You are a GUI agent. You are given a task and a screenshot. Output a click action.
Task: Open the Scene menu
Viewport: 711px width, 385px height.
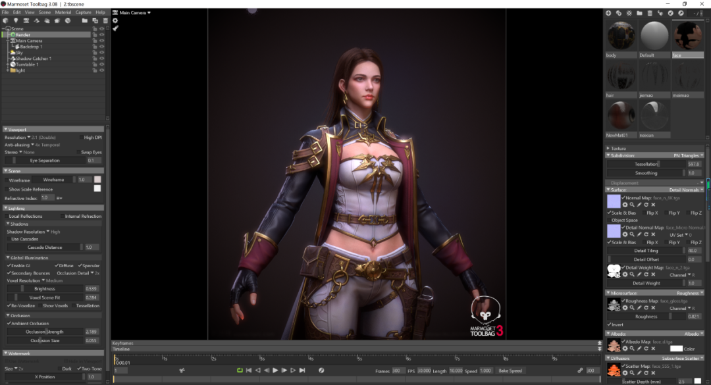(45, 13)
